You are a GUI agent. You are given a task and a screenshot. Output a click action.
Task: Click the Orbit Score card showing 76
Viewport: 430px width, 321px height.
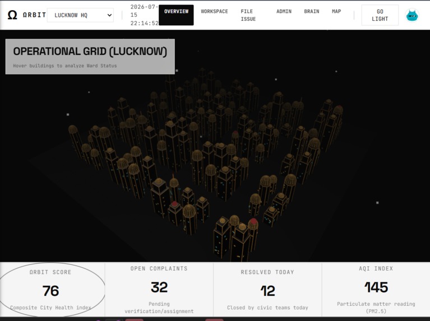[52, 289]
